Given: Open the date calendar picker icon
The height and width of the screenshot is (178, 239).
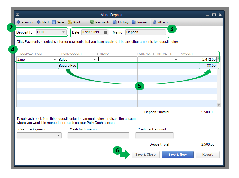Looking at the screenshot, I should pyautogui.click(x=105, y=32).
